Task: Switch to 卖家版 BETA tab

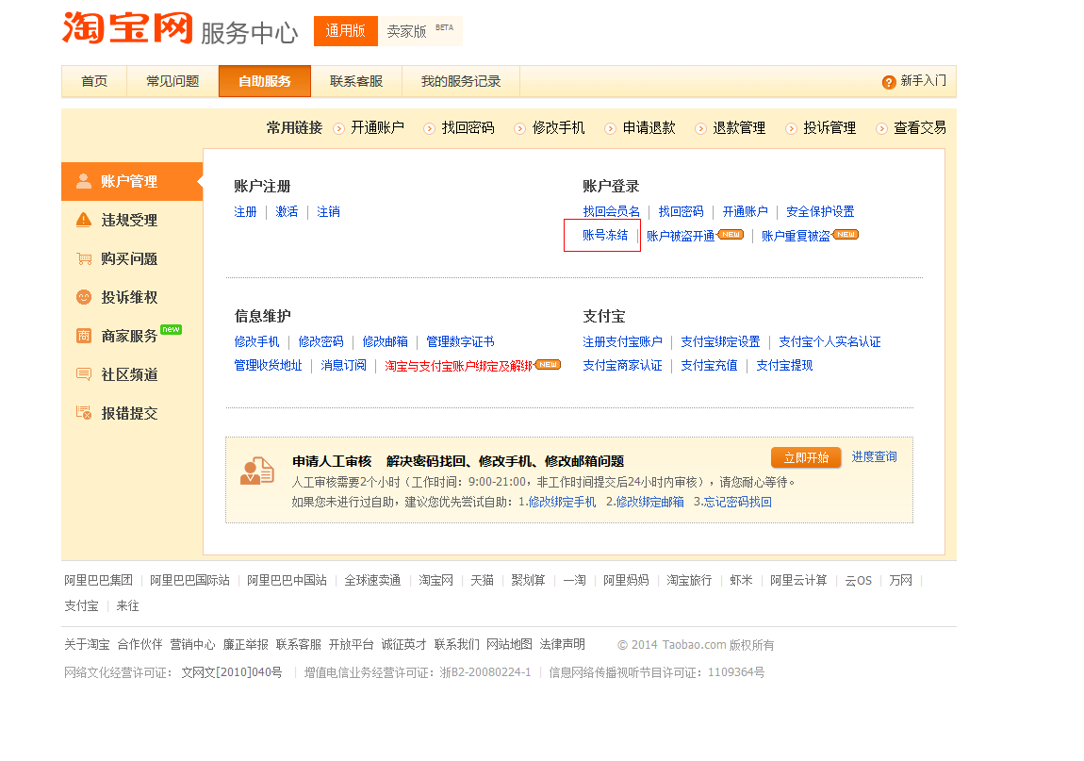Action: click(420, 31)
